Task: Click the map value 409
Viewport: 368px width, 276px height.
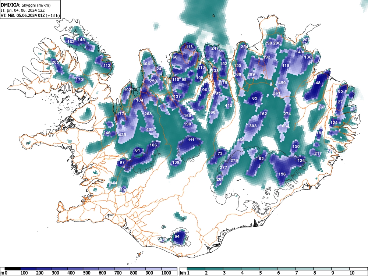Action: click(150, 130)
